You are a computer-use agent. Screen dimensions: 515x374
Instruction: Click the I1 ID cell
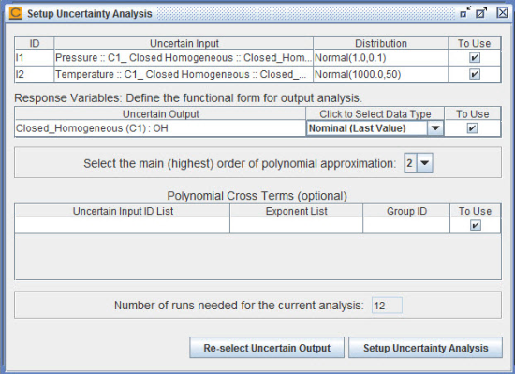coord(34,58)
